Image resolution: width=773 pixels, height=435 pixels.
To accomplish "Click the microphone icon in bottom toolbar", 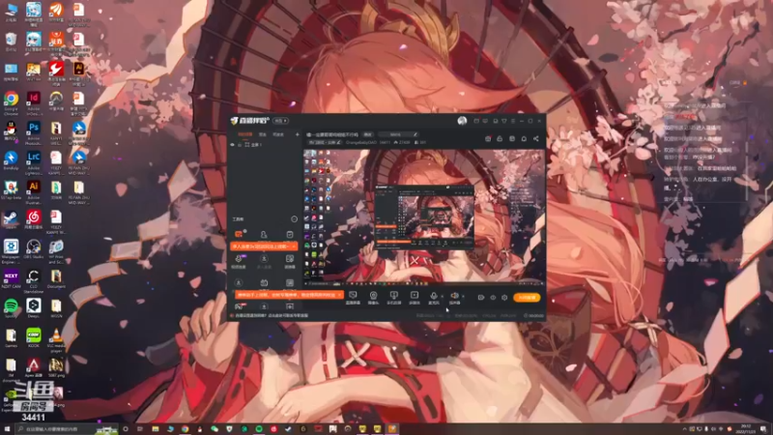I will [433, 298].
